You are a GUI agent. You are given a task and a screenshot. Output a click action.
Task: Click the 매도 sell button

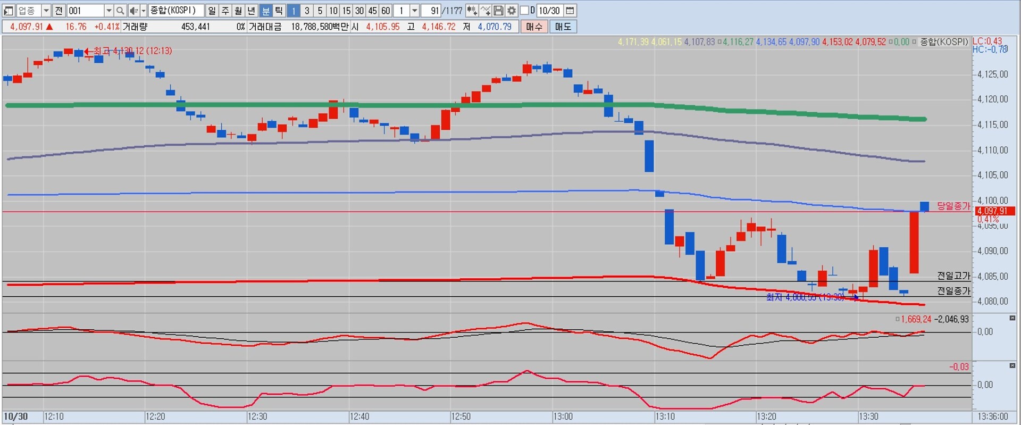[563, 27]
